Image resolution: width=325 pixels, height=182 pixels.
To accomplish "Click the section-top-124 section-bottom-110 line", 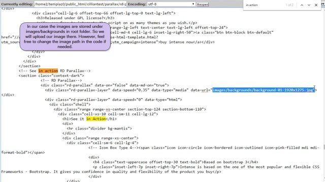I will point(130,109).
